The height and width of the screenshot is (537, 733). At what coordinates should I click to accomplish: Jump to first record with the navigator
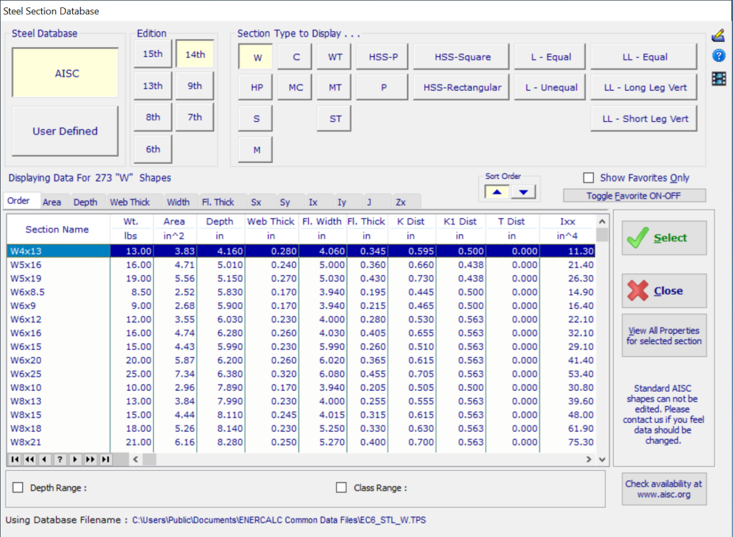14,459
